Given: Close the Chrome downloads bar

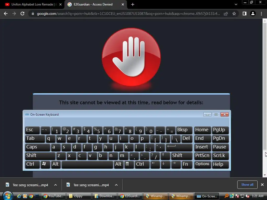Looking at the screenshot, I should click(262, 185).
